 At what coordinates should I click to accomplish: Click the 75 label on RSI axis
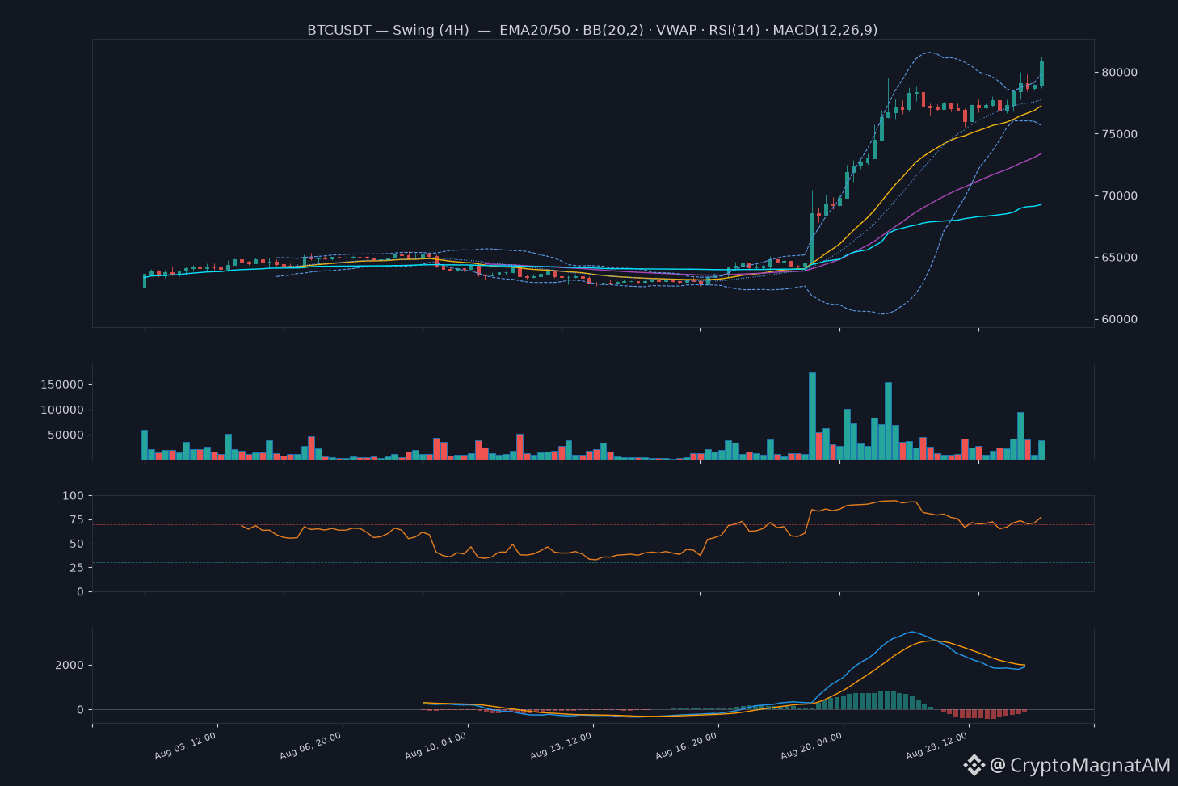tap(77, 519)
